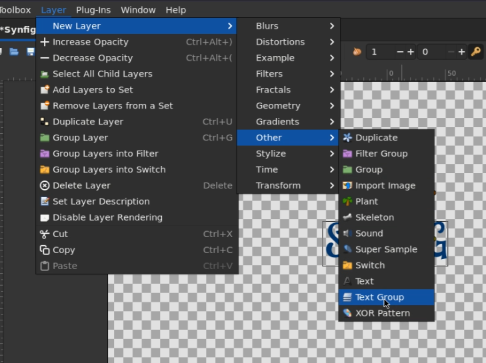Image resolution: width=486 pixels, height=363 pixels.
Task: Click the Copy icon
Action: [45, 250]
